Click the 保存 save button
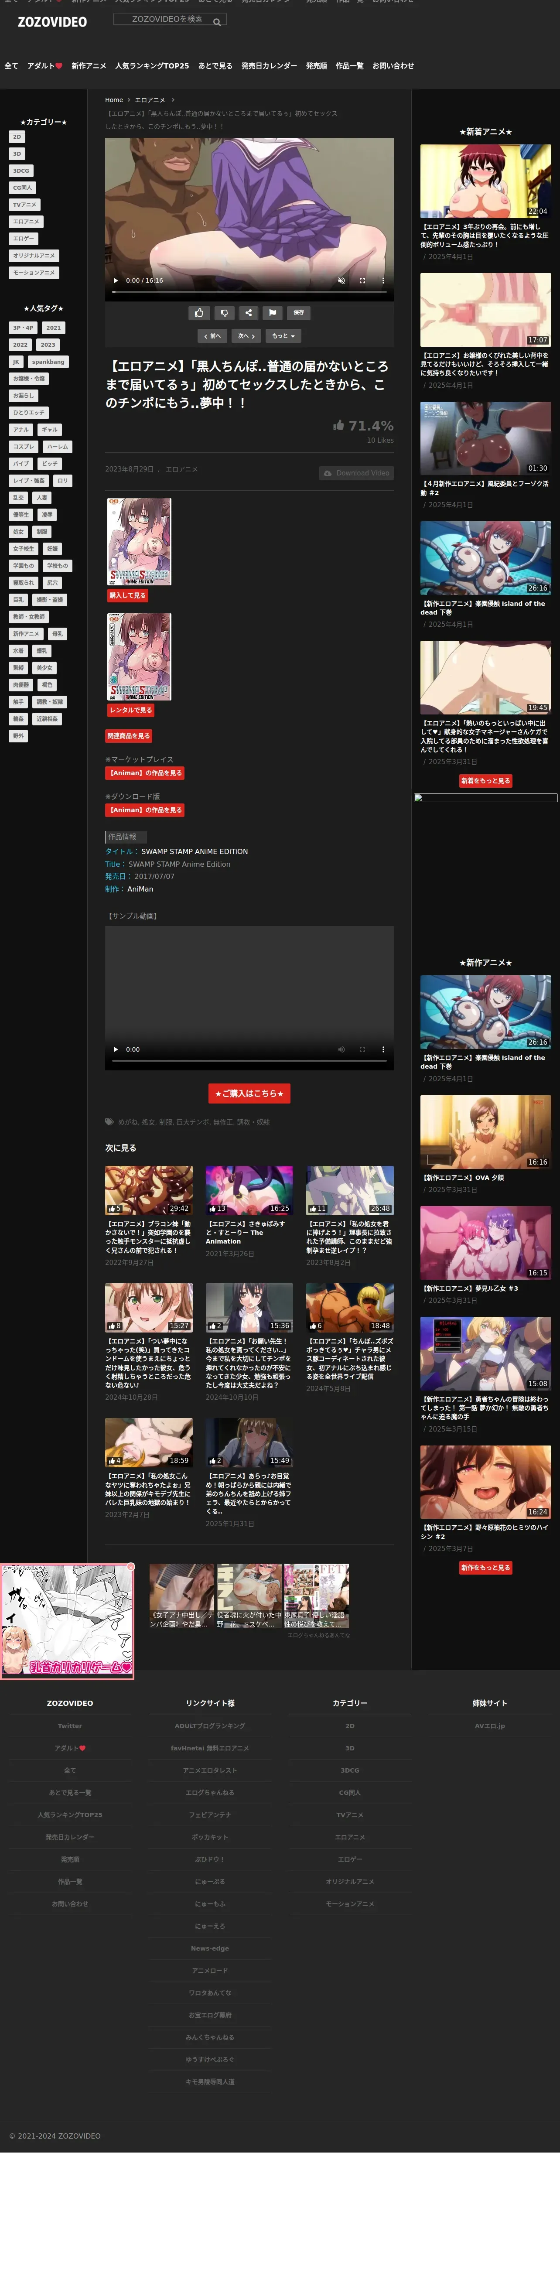The image size is (560, 2269). point(298,313)
